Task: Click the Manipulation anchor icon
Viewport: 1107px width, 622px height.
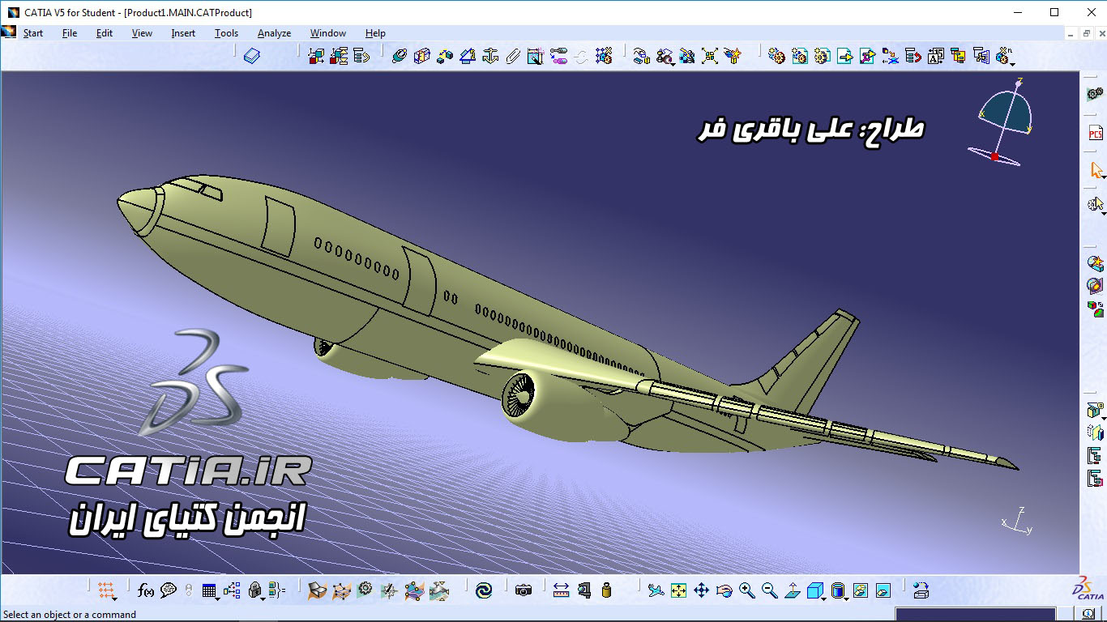Action: pyautogui.click(x=489, y=56)
